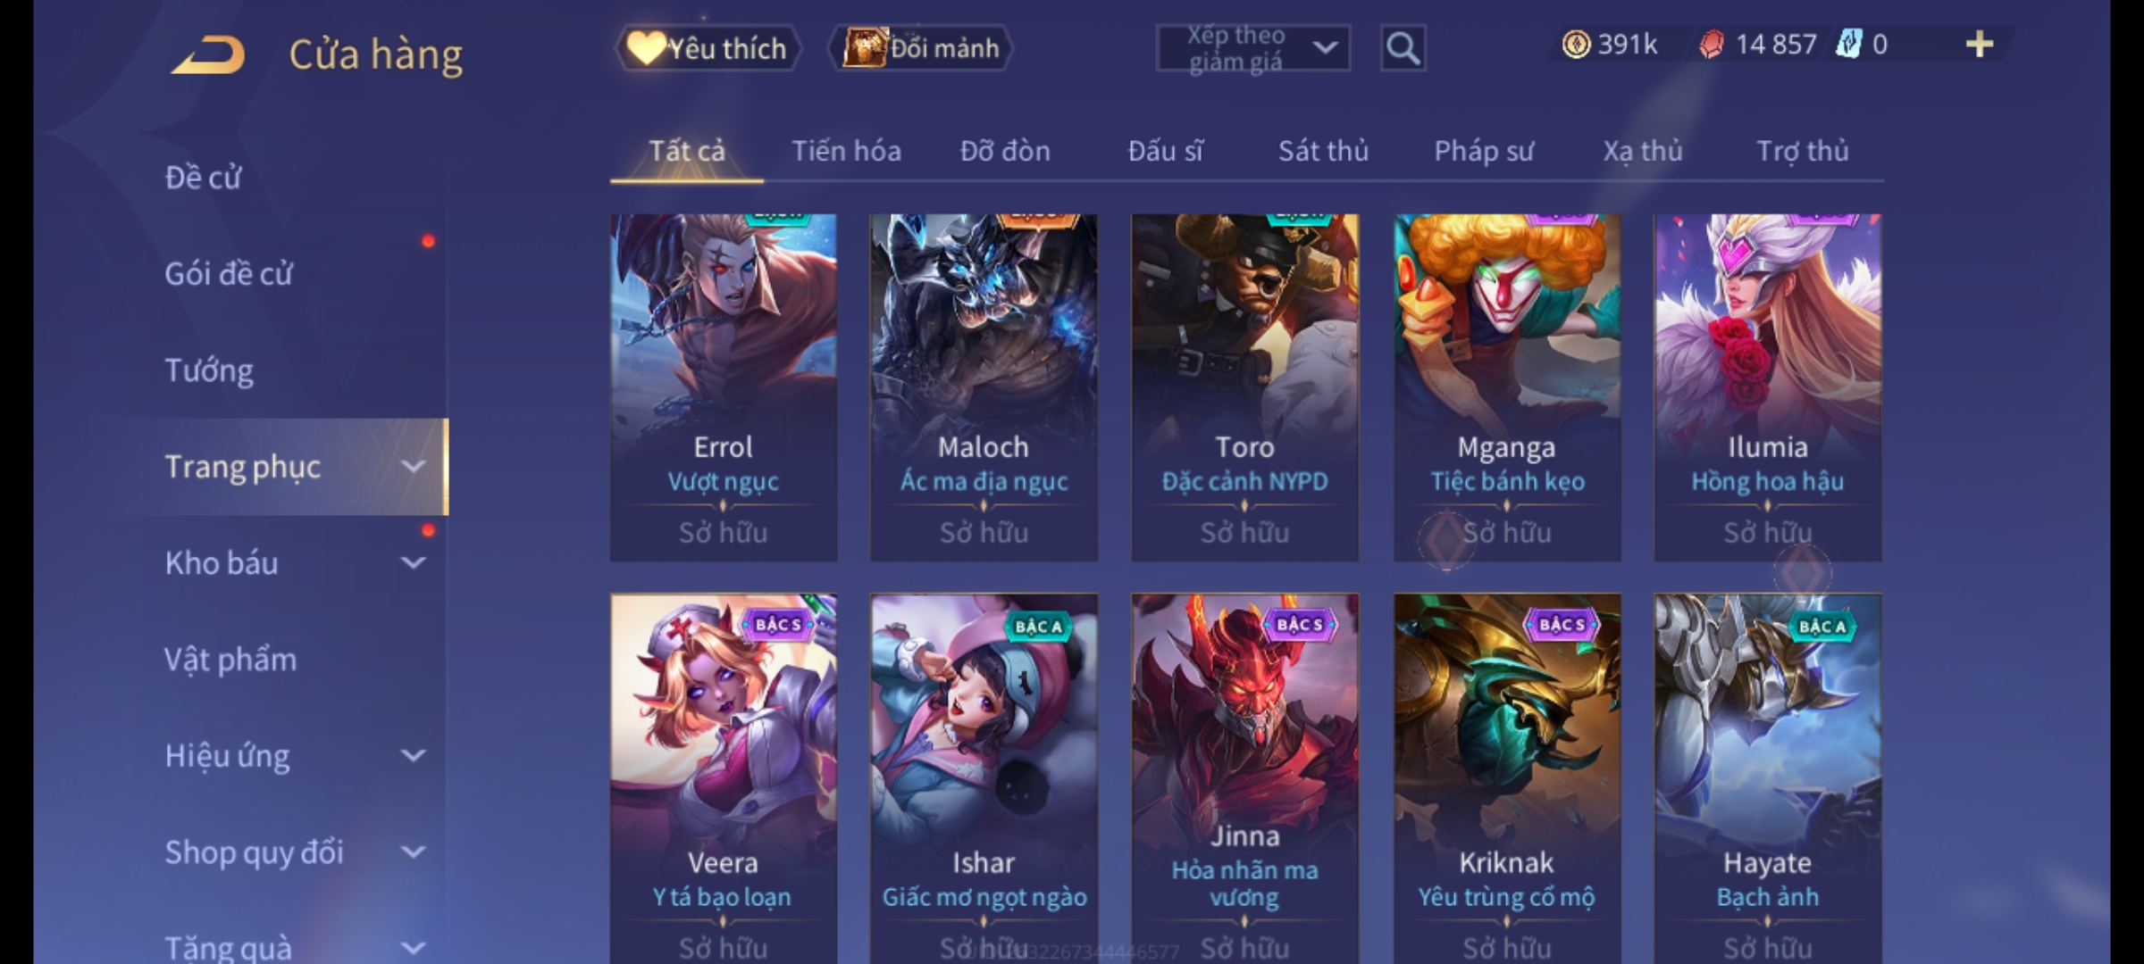Expand the Shop quy đổi chevron
Screen dimensions: 2144x964
point(413,852)
